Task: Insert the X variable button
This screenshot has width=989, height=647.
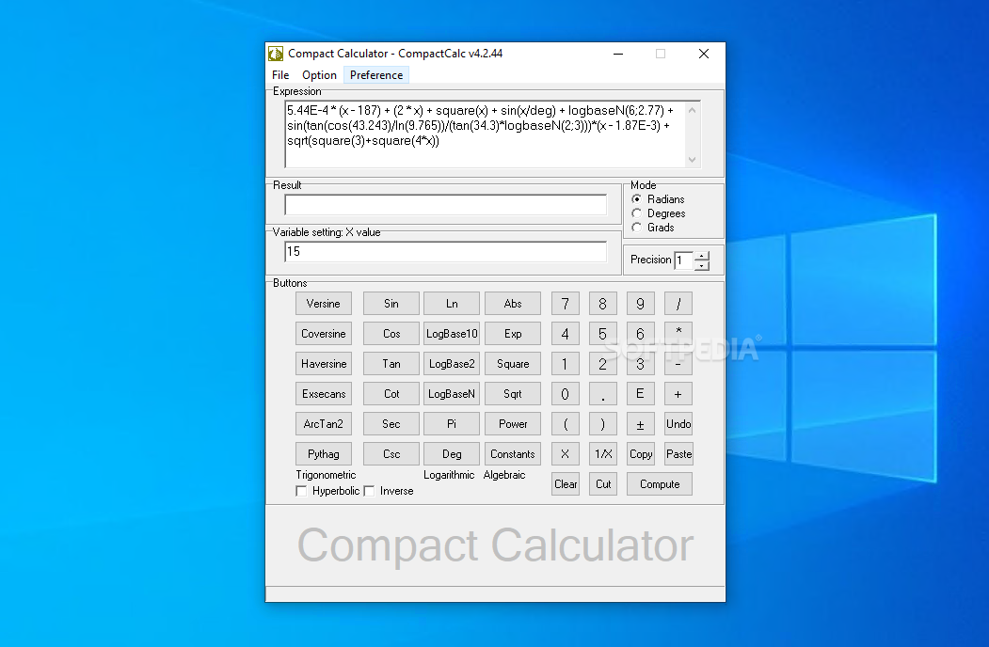Action: (566, 454)
